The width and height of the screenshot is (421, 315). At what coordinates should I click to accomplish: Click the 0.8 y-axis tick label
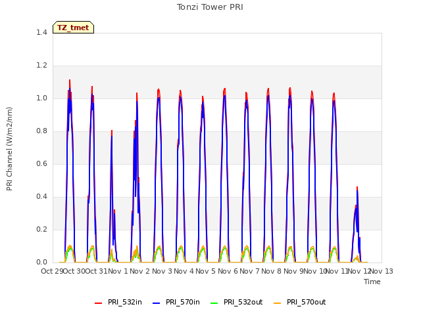pos(41,131)
